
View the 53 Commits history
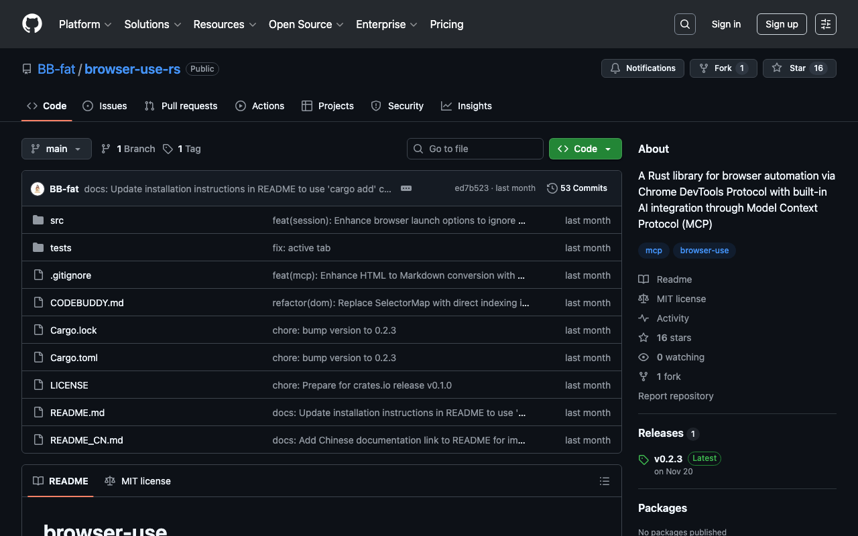(x=577, y=188)
